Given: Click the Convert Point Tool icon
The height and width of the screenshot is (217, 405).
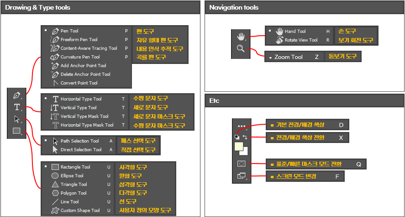Looking at the screenshot, I should point(55,83).
